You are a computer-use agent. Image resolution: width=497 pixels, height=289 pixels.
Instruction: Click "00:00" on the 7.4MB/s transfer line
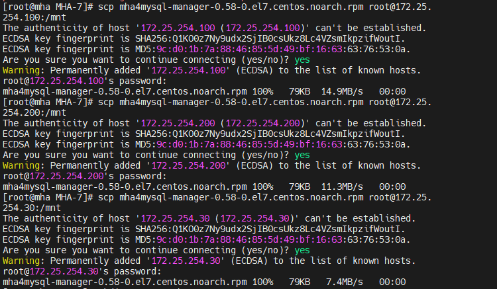coord(392,282)
